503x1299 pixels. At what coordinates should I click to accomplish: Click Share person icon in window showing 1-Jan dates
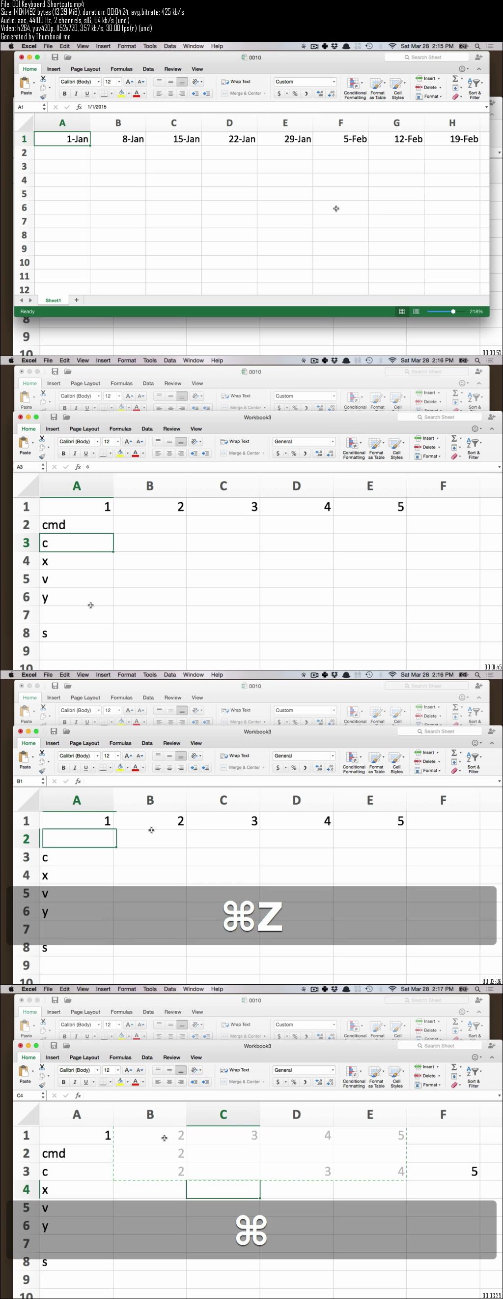[478, 57]
